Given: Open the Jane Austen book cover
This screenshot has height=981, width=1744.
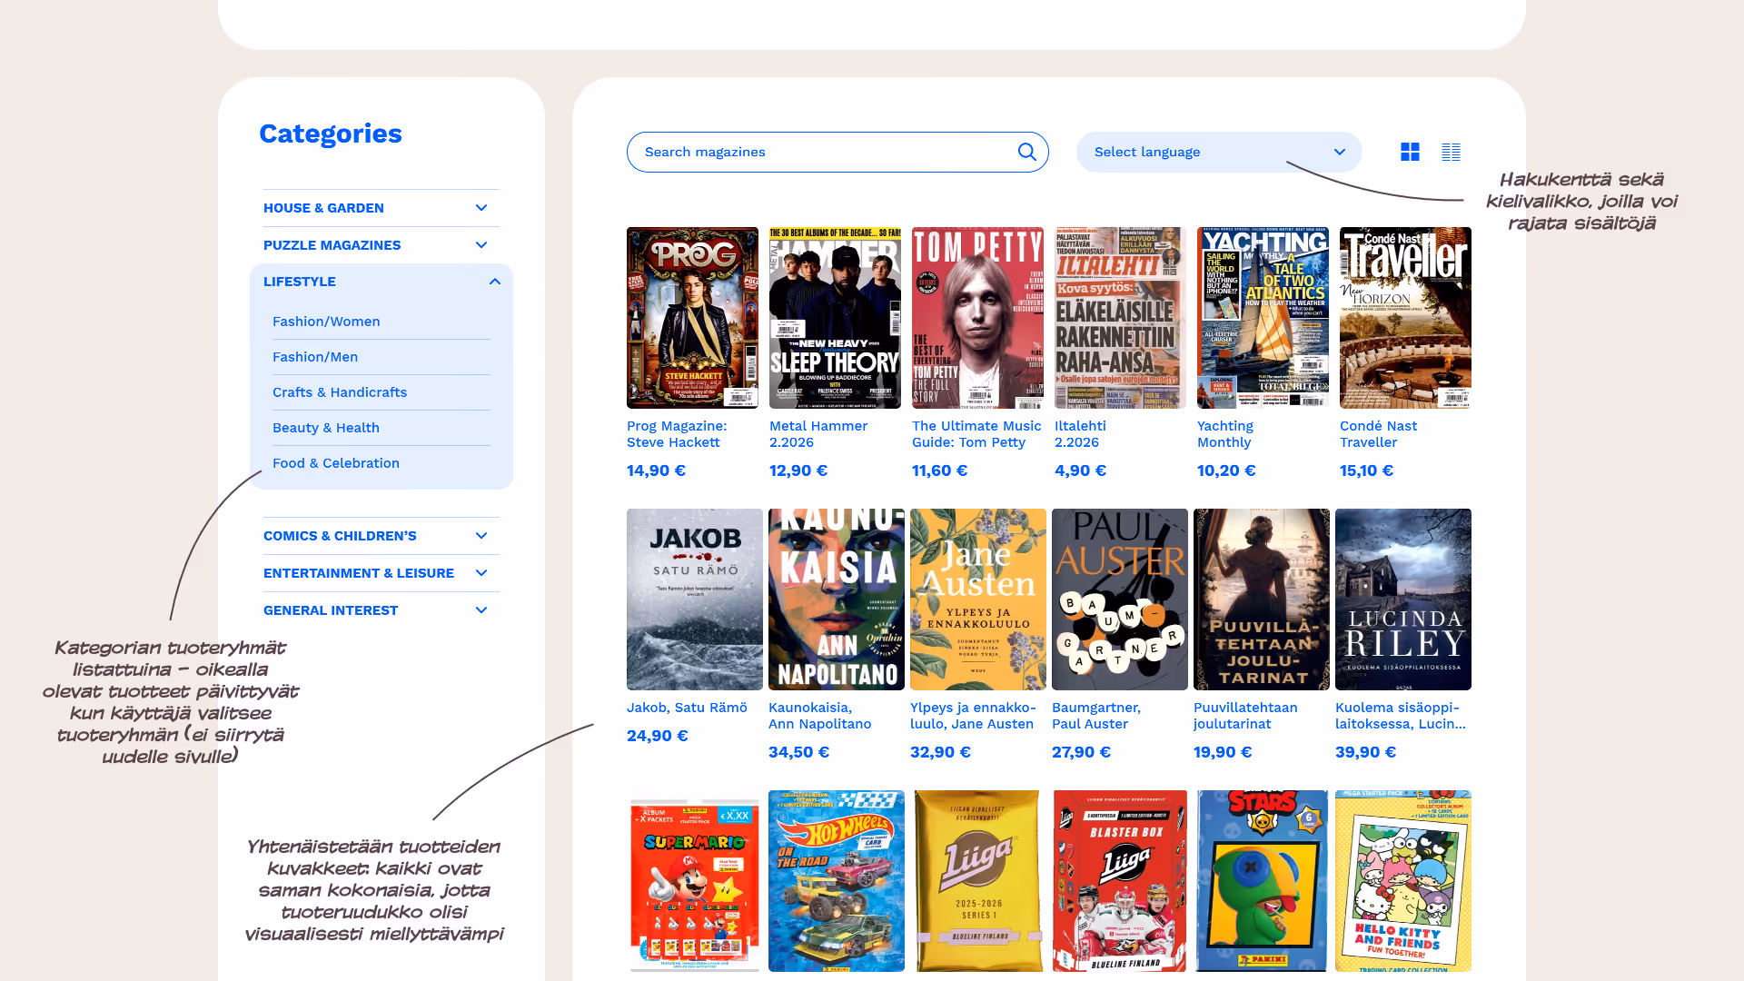Looking at the screenshot, I should pos(978,599).
